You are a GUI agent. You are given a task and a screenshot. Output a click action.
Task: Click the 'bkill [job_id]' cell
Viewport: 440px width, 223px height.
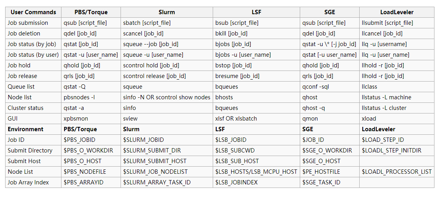coord(232,33)
